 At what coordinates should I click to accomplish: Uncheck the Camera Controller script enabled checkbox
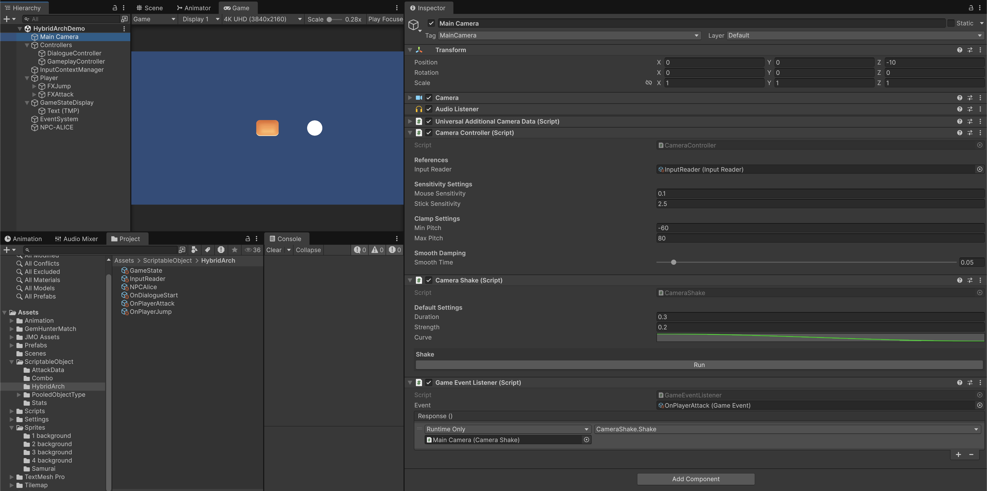pos(429,133)
